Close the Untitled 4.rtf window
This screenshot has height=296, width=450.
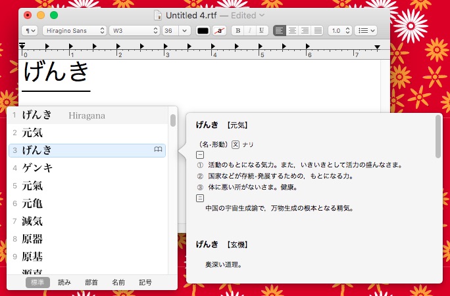28,15
